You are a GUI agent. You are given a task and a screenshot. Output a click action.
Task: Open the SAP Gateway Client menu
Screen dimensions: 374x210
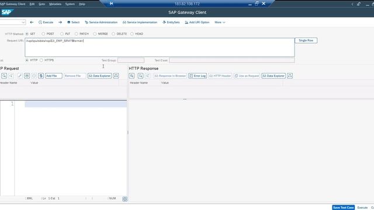pos(13,4)
